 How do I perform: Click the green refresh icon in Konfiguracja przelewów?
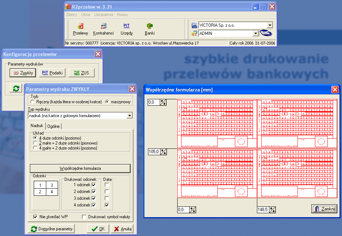pyautogui.click(x=16, y=88)
